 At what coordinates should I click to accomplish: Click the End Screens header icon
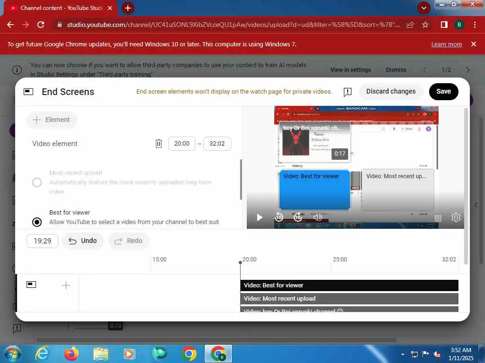tap(28, 92)
